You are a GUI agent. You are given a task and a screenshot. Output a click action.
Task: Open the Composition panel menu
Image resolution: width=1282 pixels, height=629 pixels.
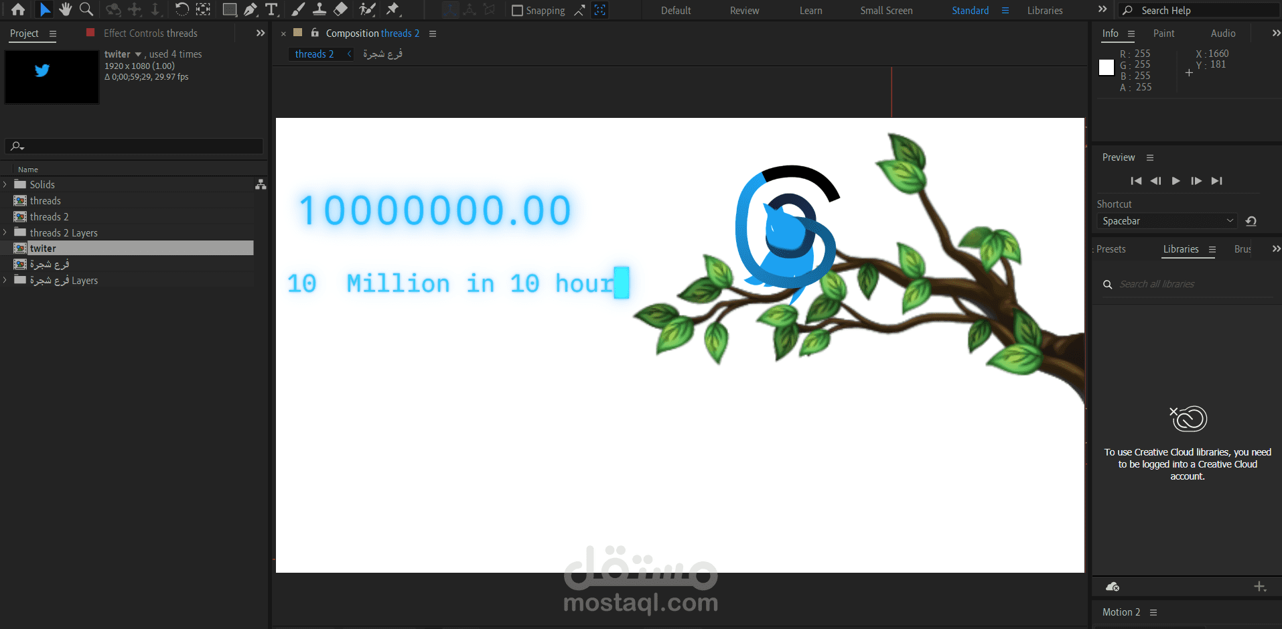pos(433,33)
